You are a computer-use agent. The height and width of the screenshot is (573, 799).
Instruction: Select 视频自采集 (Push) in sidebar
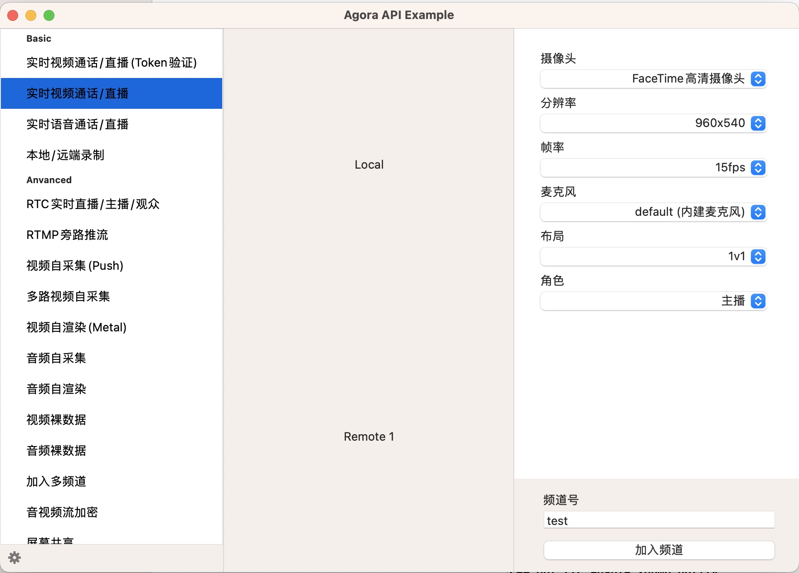(x=112, y=266)
